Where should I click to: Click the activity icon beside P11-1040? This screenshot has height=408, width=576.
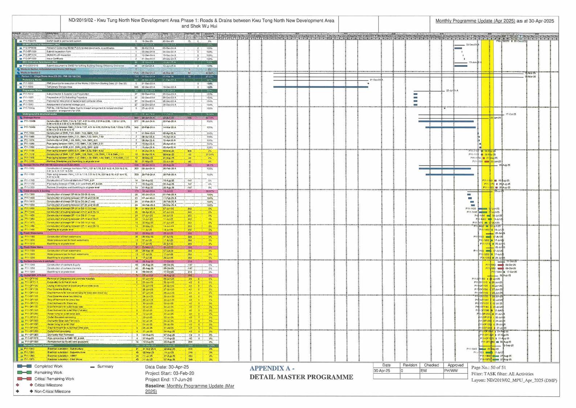[21, 105]
